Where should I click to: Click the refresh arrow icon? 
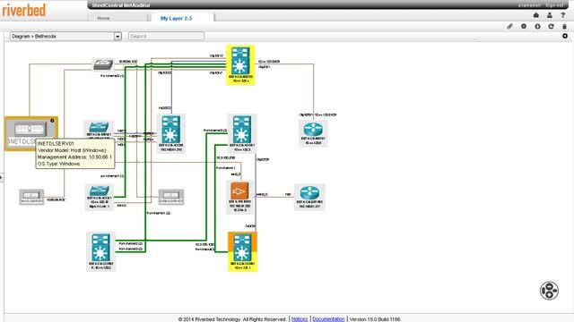pos(551,26)
